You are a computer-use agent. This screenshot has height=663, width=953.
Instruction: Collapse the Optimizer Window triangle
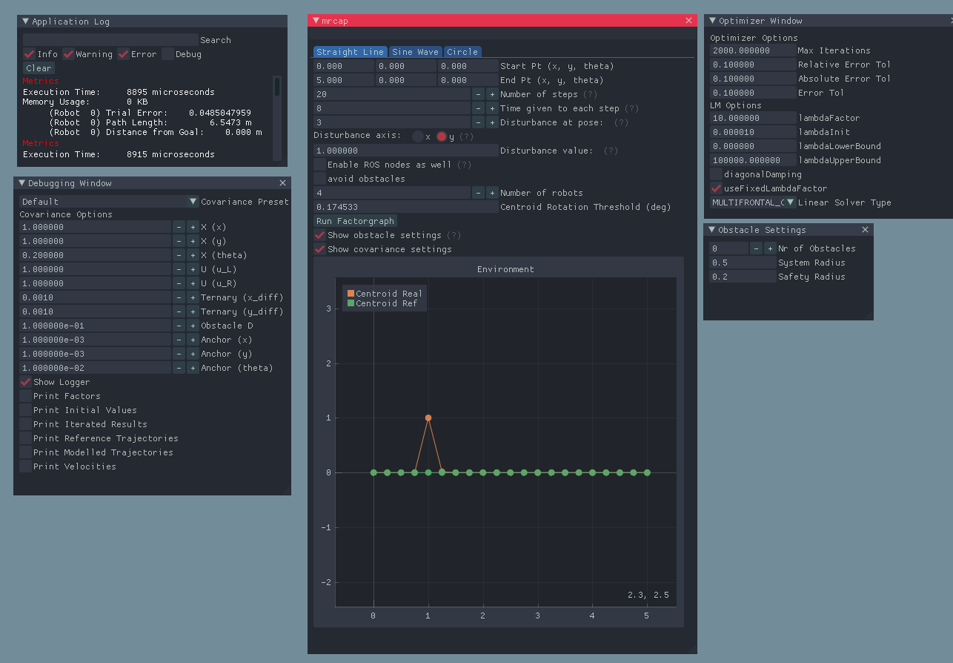pyautogui.click(x=713, y=21)
